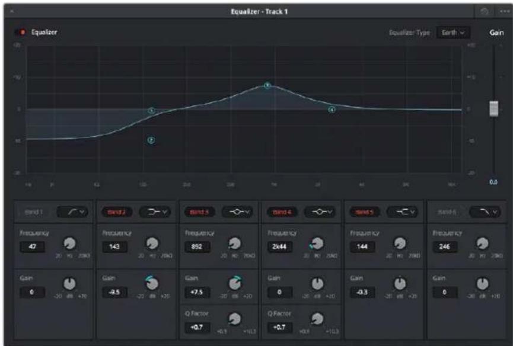
Task: Click Band 4 Q Factor field +0.7
Action: pyautogui.click(x=280, y=328)
